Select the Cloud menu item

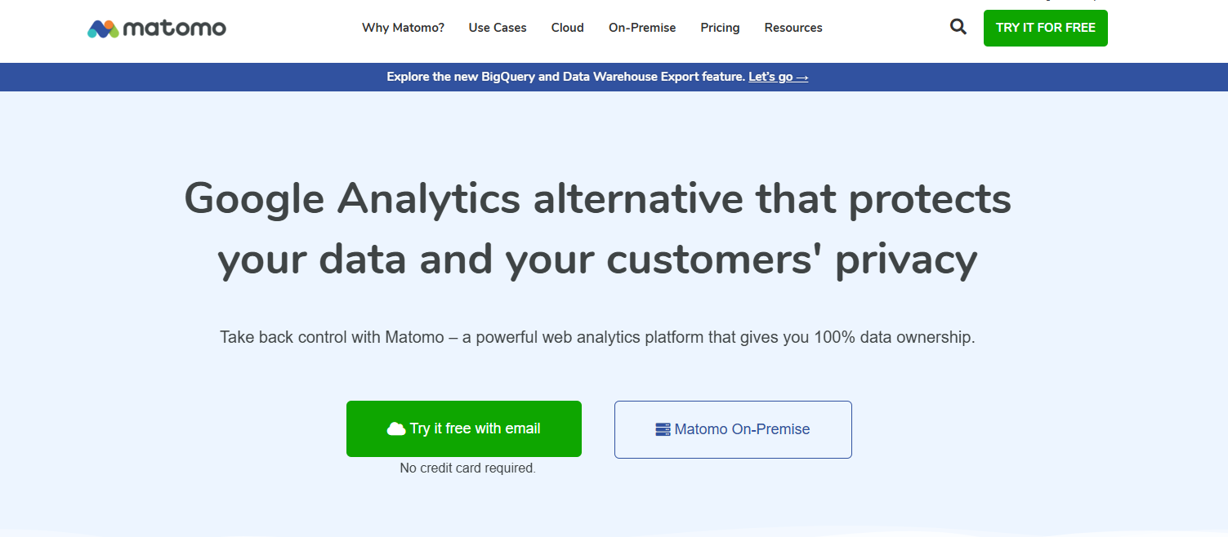[x=568, y=28]
